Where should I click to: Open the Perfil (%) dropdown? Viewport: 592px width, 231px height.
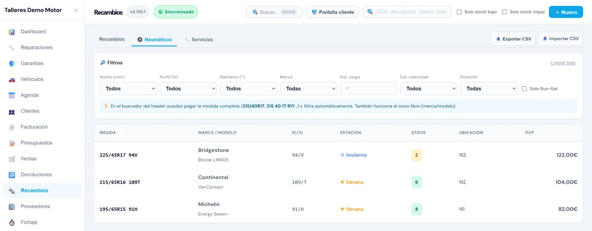point(188,89)
